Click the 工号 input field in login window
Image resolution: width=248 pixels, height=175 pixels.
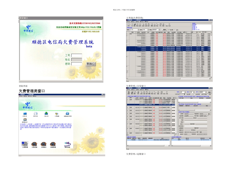pyautogui.click(x=76, y=55)
